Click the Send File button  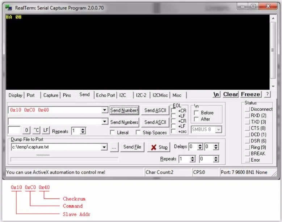pyautogui.click(x=132, y=147)
